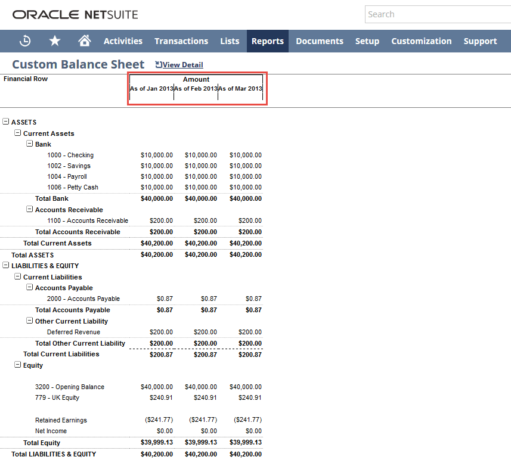Click the View Detail arrow icon
Image resolution: width=511 pixels, height=463 pixels.
(159, 64)
